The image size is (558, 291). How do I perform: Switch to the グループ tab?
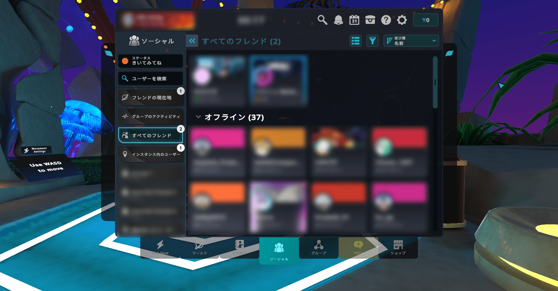(x=319, y=248)
